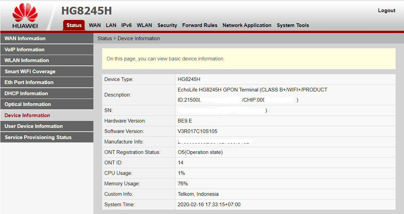
Task: Open Optical Information page
Action: (x=27, y=104)
